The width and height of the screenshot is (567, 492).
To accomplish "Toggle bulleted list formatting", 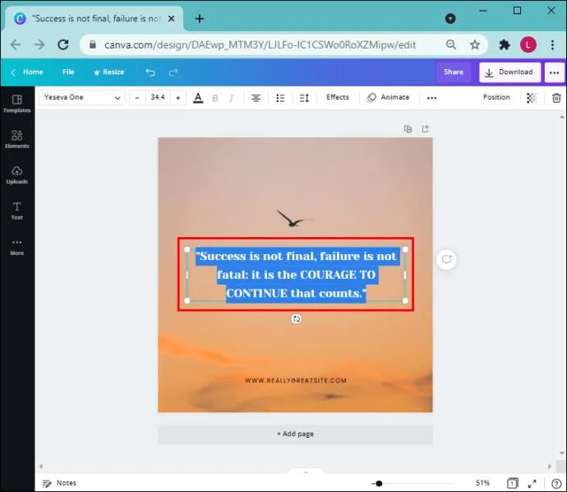I will pos(280,98).
